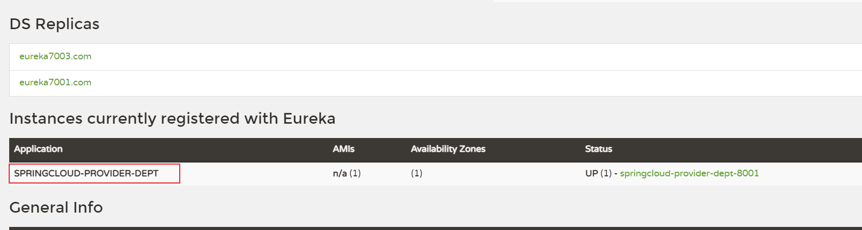
Task: Click the (1) availability zones cell
Action: 416,173
